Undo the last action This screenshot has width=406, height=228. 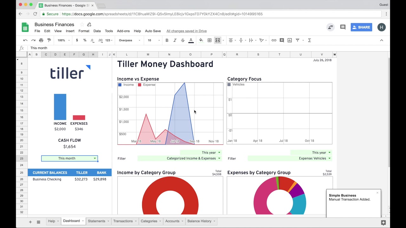[x=25, y=40]
